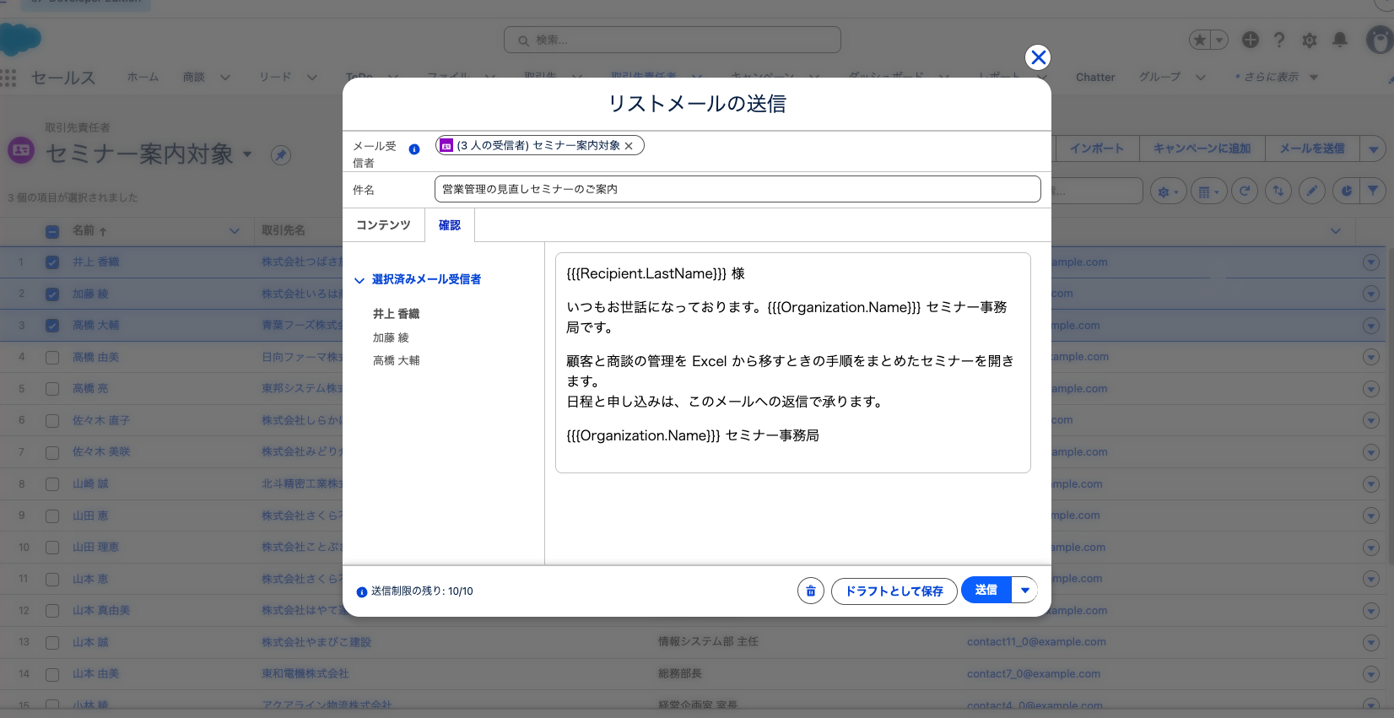The width and height of the screenshot is (1394, 718).
Task: Open the global actions plus icon
Action: tap(1251, 40)
